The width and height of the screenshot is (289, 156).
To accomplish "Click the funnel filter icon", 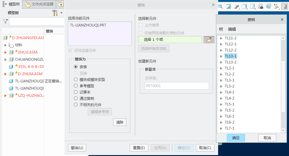I will 5,22.
